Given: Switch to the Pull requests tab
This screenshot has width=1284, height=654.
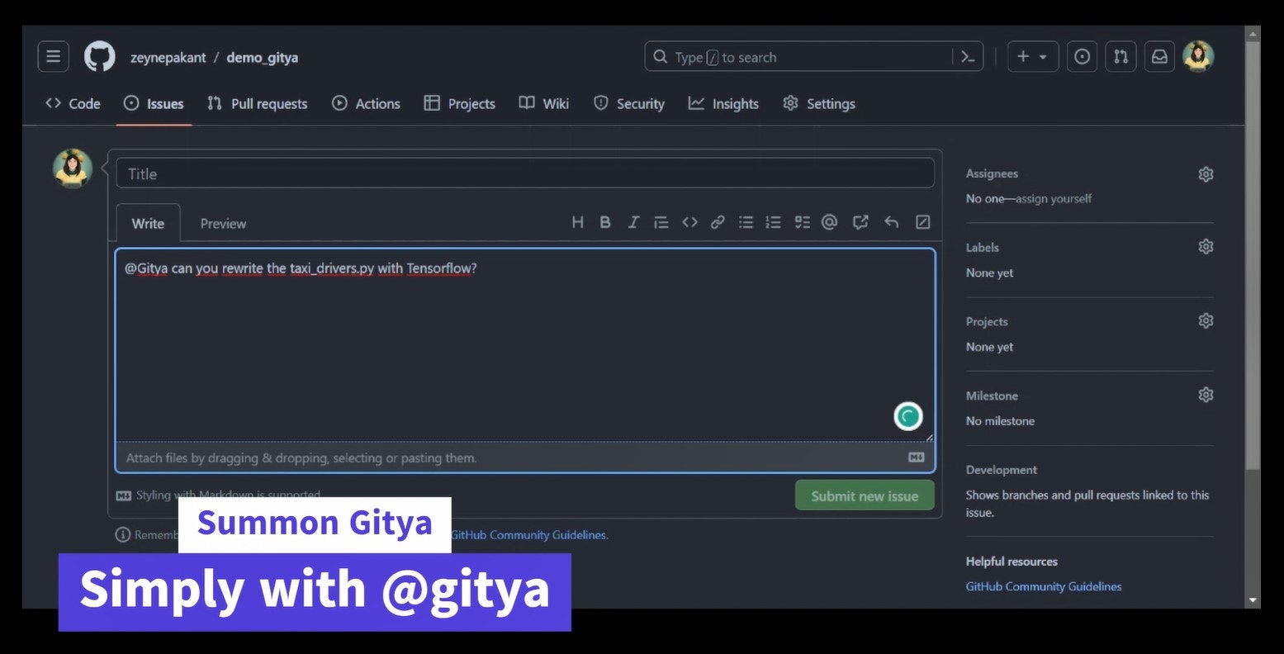Looking at the screenshot, I should 257,103.
